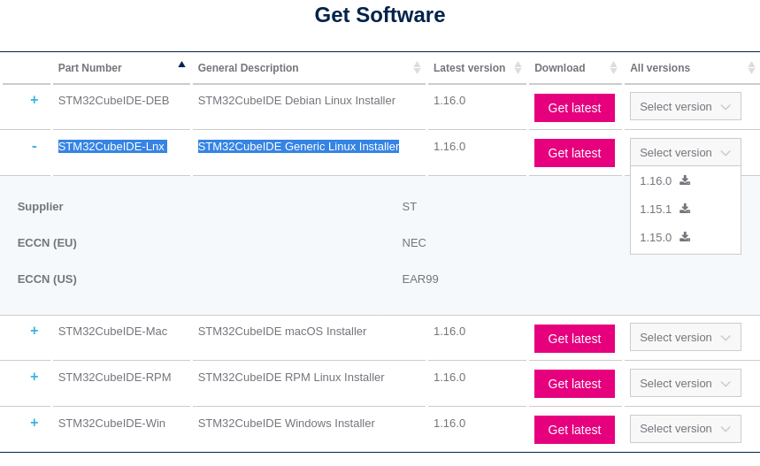The image size is (760, 466).
Task: Click the Download column header
Action: click(x=560, y=68)
